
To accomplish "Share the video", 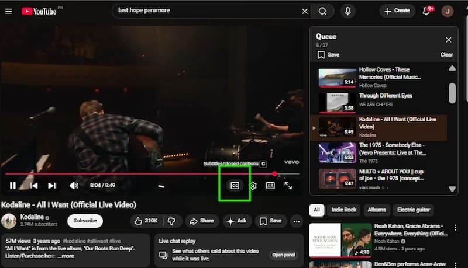I will point(202,221).
